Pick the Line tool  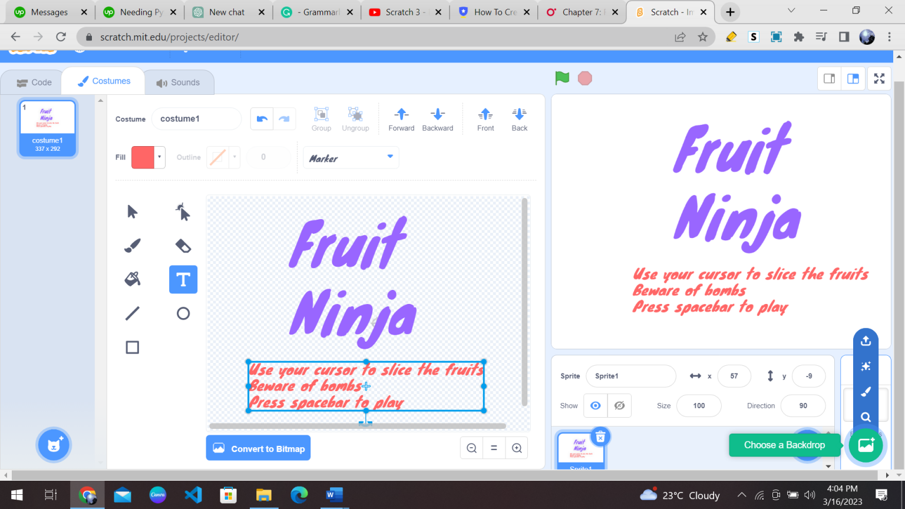[x=132, y=313]
